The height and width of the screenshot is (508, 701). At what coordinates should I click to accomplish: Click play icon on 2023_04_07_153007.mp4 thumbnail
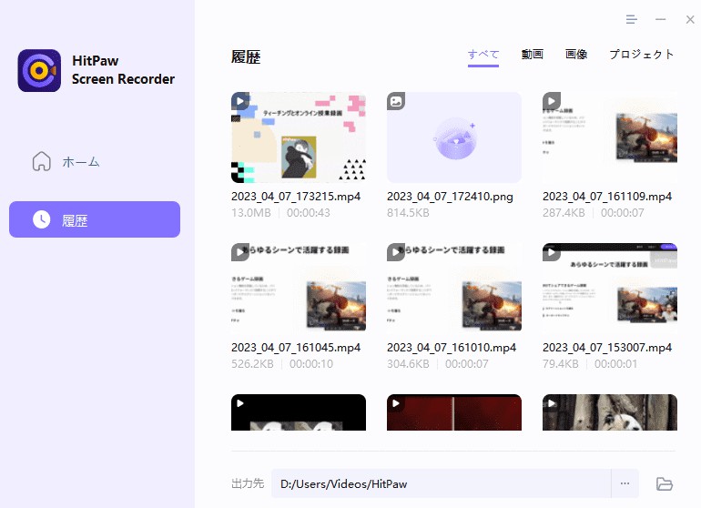click(x=552, y=252)
